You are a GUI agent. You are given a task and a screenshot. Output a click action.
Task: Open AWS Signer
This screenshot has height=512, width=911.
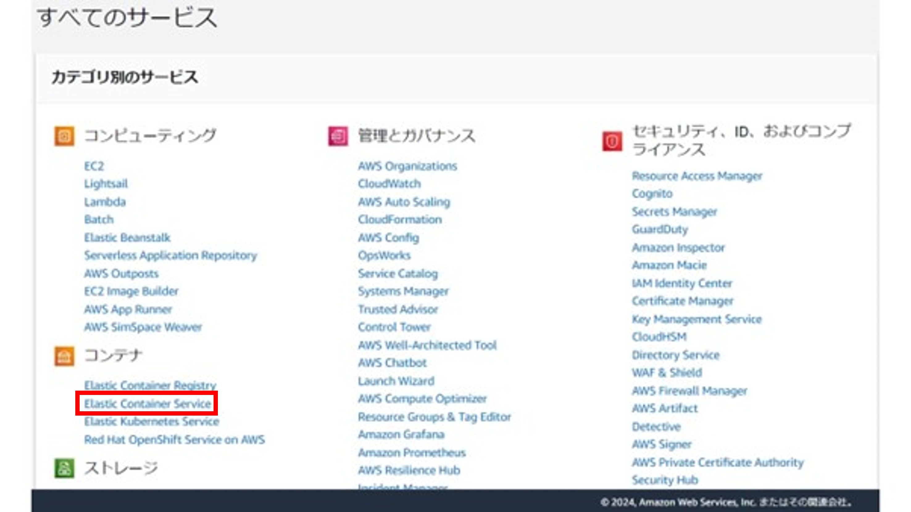tap(662, 445)
